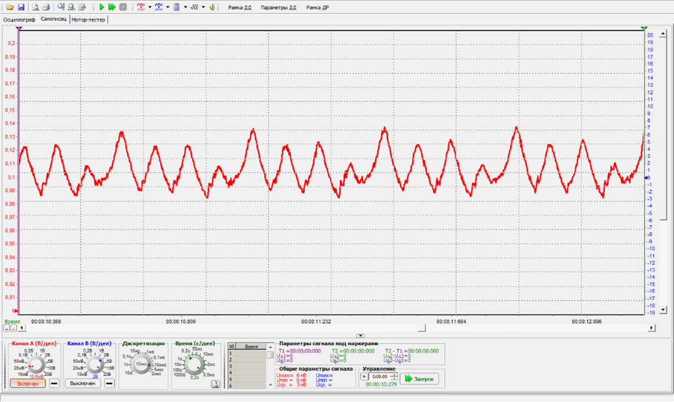The height and width of the screenshot is (402, 674).
Task: Expand dropdown next to the calculator icon
Action: pyautogui.click(x=185, y=8)
